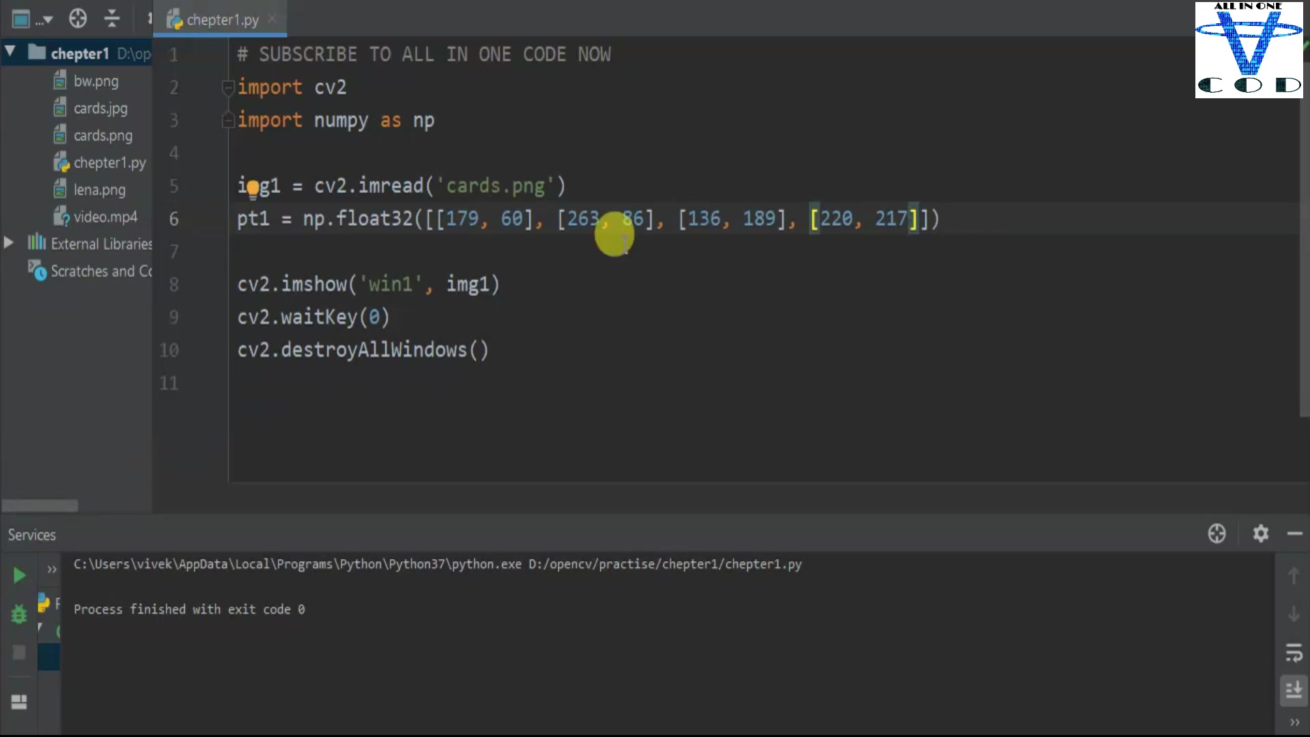Viewport: 1310px width, 737px height.
Task: Click the gray Stop square icon
Action: click(19, 652)
